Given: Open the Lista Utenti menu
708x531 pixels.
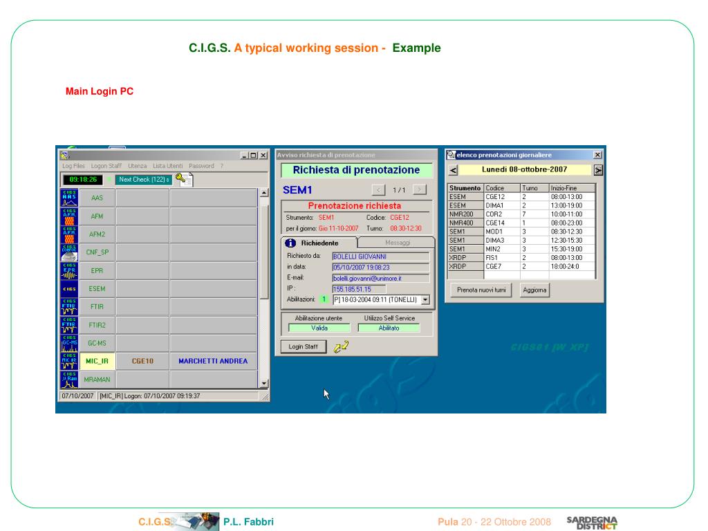Looking at the screenshot, I should coord(167,166).
